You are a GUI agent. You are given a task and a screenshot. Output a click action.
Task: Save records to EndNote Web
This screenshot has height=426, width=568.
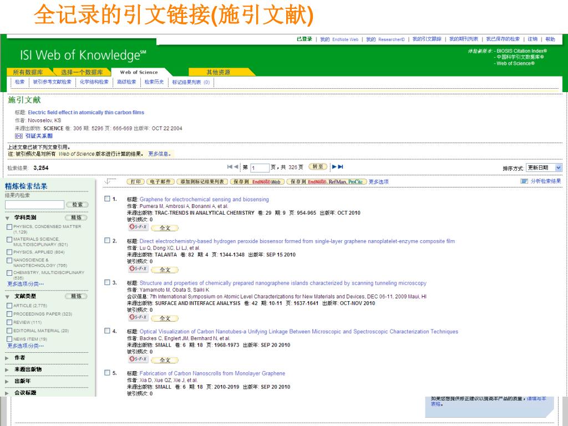257,181
